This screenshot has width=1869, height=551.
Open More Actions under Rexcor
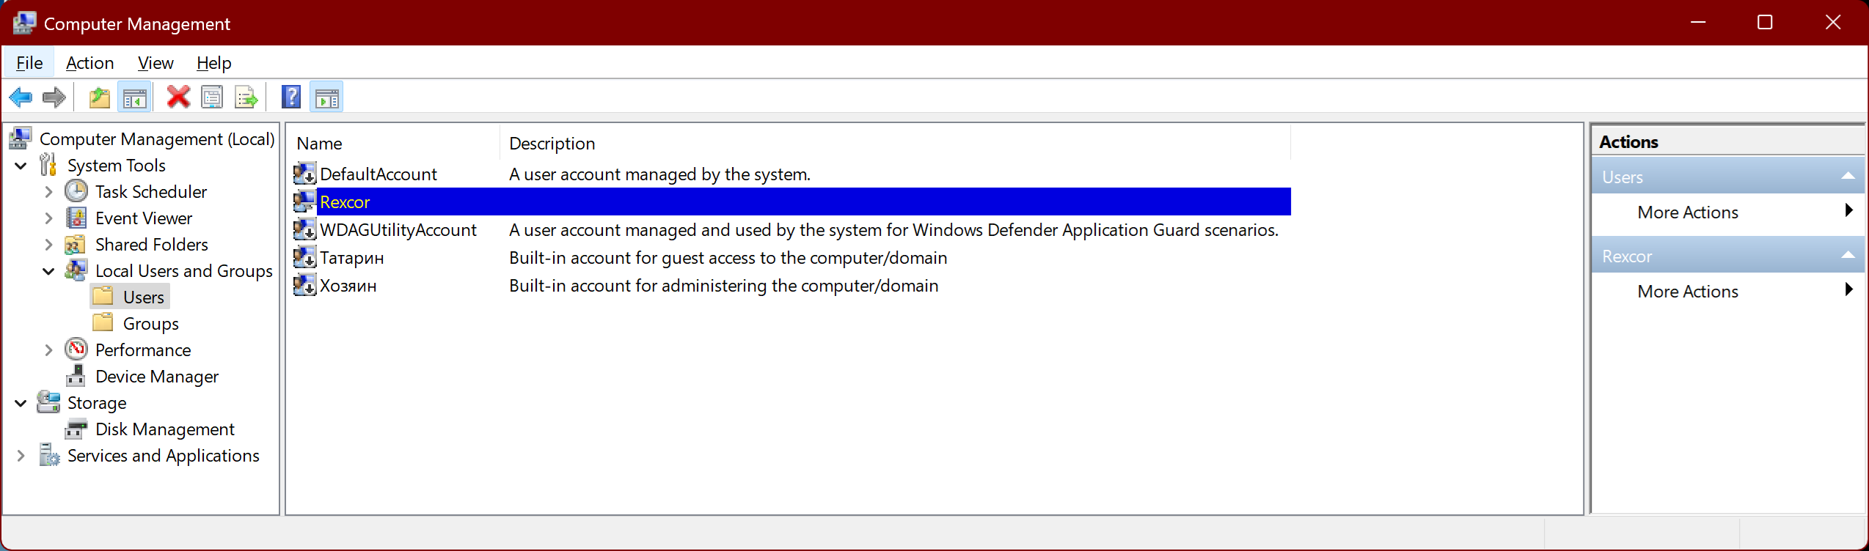point(1728,291)
